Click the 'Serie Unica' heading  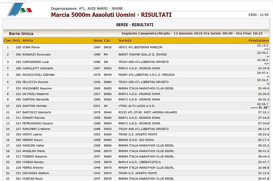pos(21,33)
